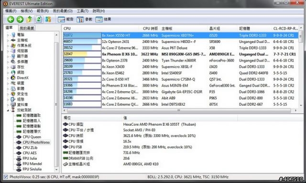Viewport: 306px width, 183px height.
Task: Expand the 網路 node arrow
Action: click(x=8, y=73)
